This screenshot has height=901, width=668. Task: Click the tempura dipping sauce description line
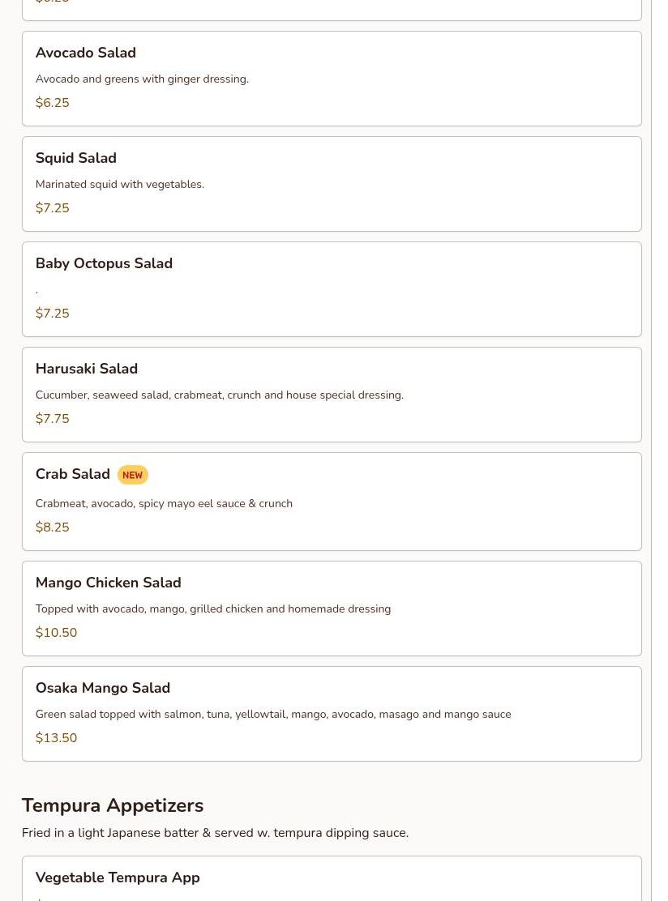click(215, 833)
